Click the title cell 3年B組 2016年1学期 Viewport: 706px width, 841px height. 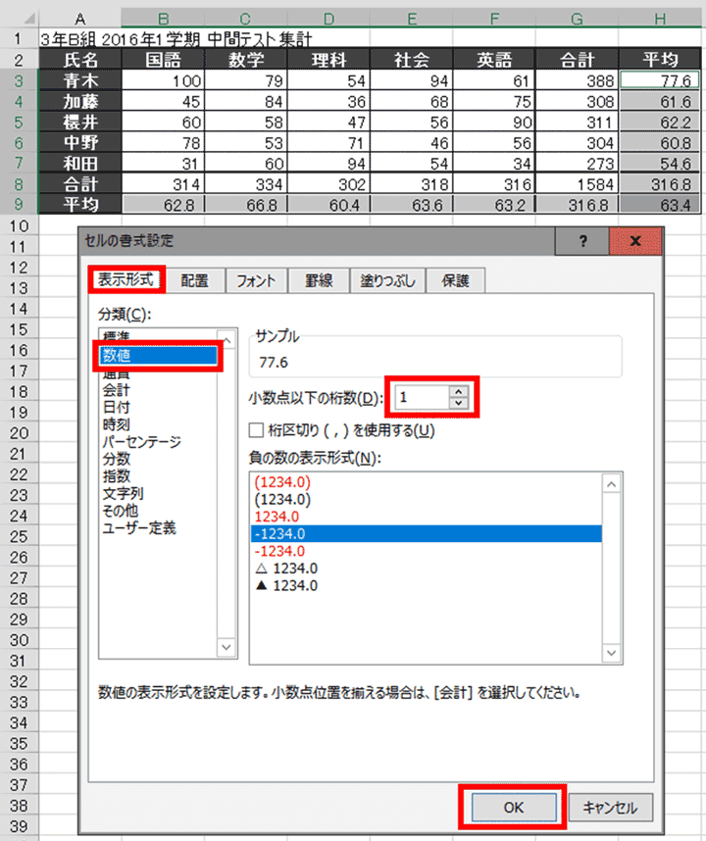(176, 39)
